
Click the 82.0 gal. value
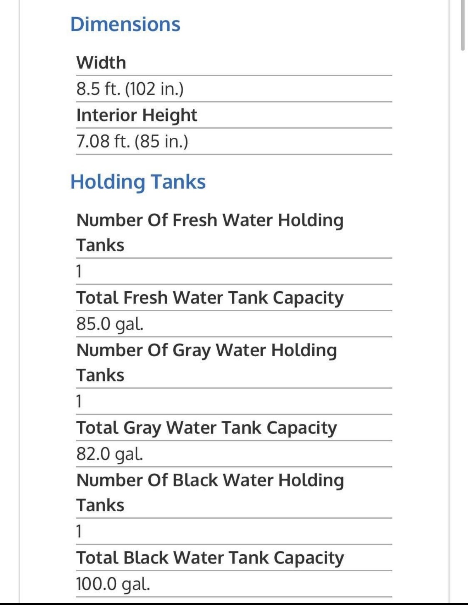[x=110, y=454]
